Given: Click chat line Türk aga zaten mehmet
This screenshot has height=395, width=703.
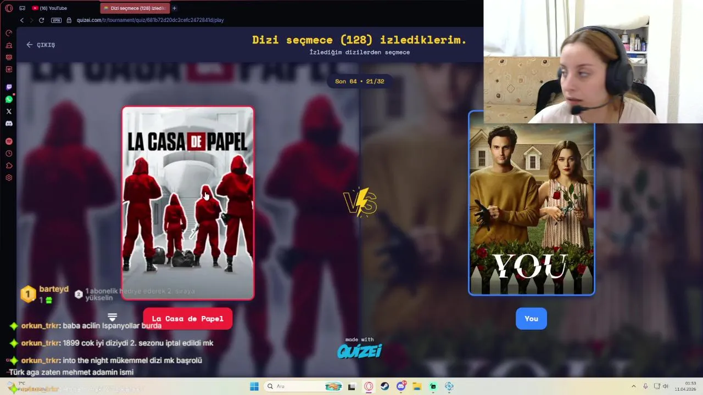Looking at the screenshot, I should pyautogui.click(x=71, y=372).
